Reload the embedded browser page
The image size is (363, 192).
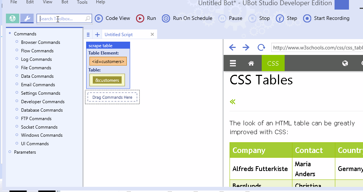click(x=261, y=48)
